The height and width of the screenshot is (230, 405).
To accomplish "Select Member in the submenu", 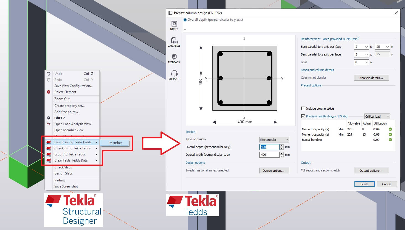I will 115,143.
